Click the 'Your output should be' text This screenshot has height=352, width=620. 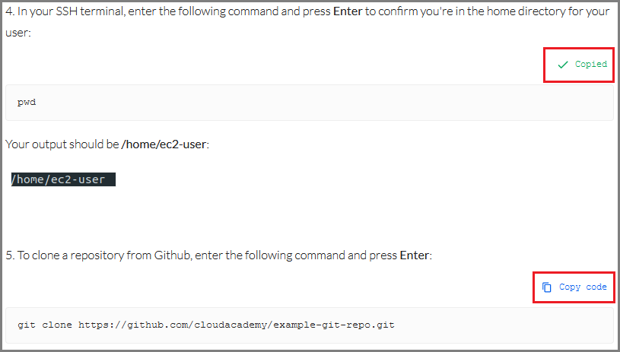click(x=62, y=144)
